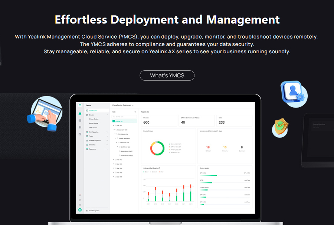Click the green shield checkmark icon

pyautogui.click(x=280, y=128)
